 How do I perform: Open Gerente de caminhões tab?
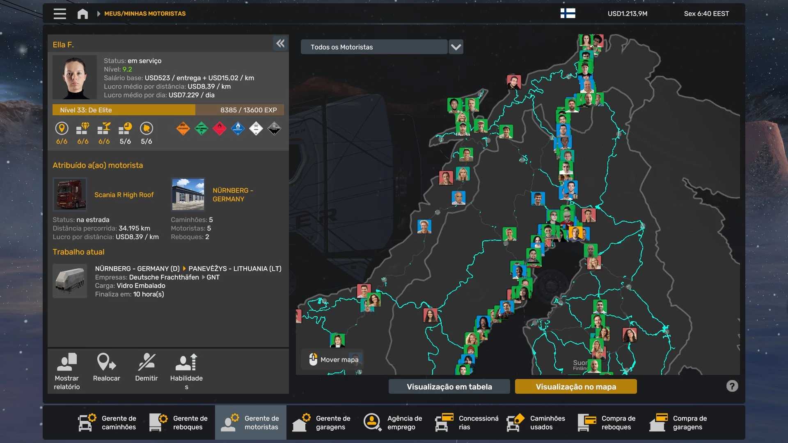coord(108,422)
